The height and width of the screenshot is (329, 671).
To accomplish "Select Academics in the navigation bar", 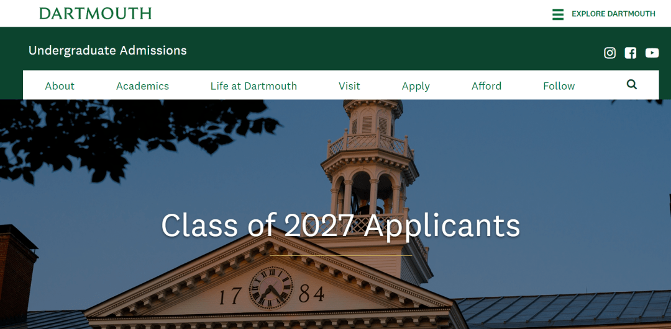I will point(142,86).
